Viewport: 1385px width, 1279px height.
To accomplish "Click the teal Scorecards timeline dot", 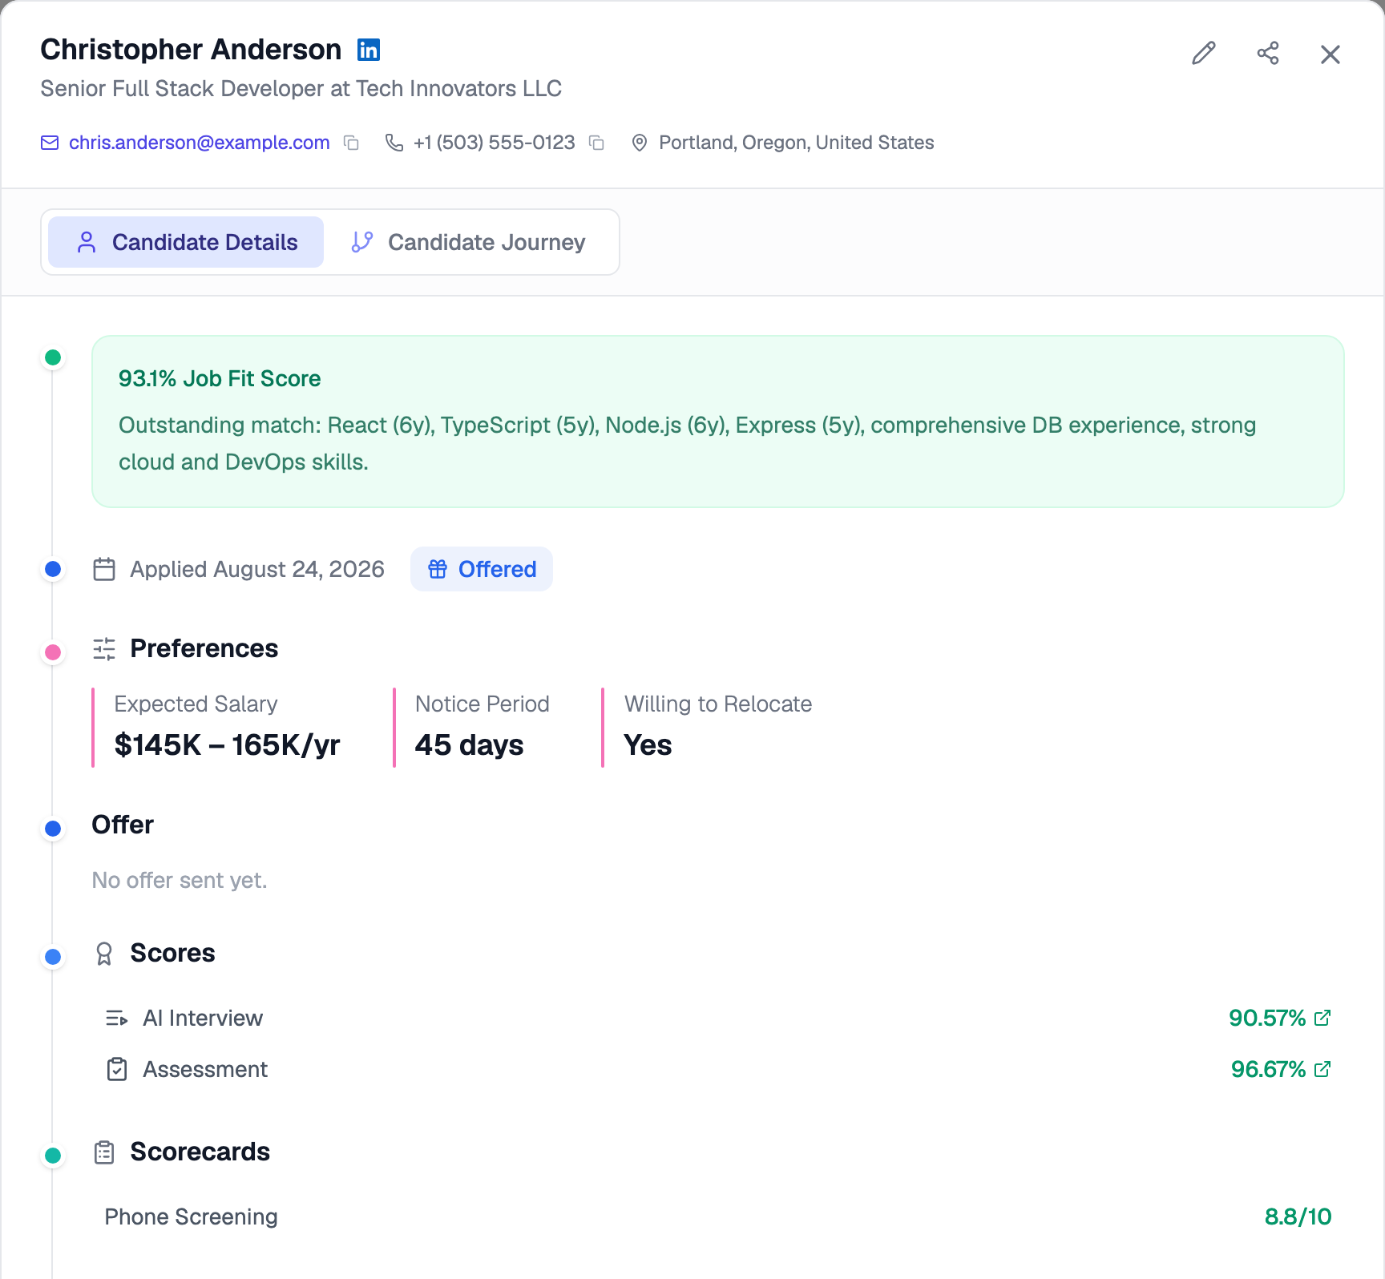I will click(53, 1156).
